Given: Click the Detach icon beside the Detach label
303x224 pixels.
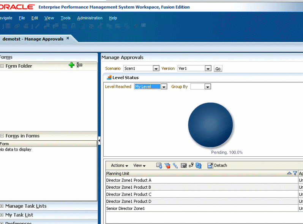Looking at the screenshot, I should 210,165.
